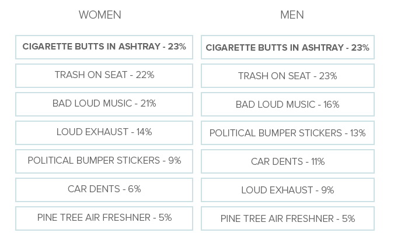Click the 13% figure in men's column
401x240 pixels.
[358, 133]
